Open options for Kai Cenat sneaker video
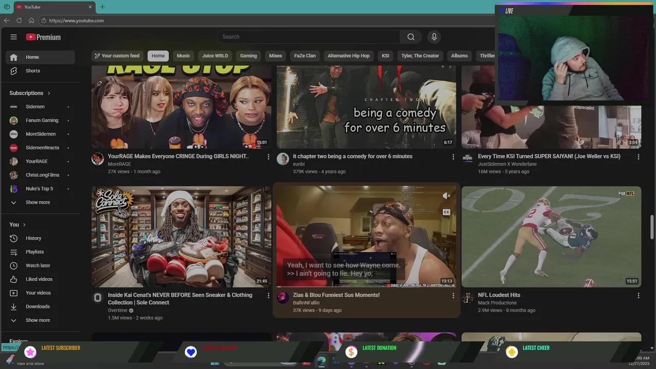The width and height of the screenshot is (656, 369). pyautogui.click(x=268, y=296)
